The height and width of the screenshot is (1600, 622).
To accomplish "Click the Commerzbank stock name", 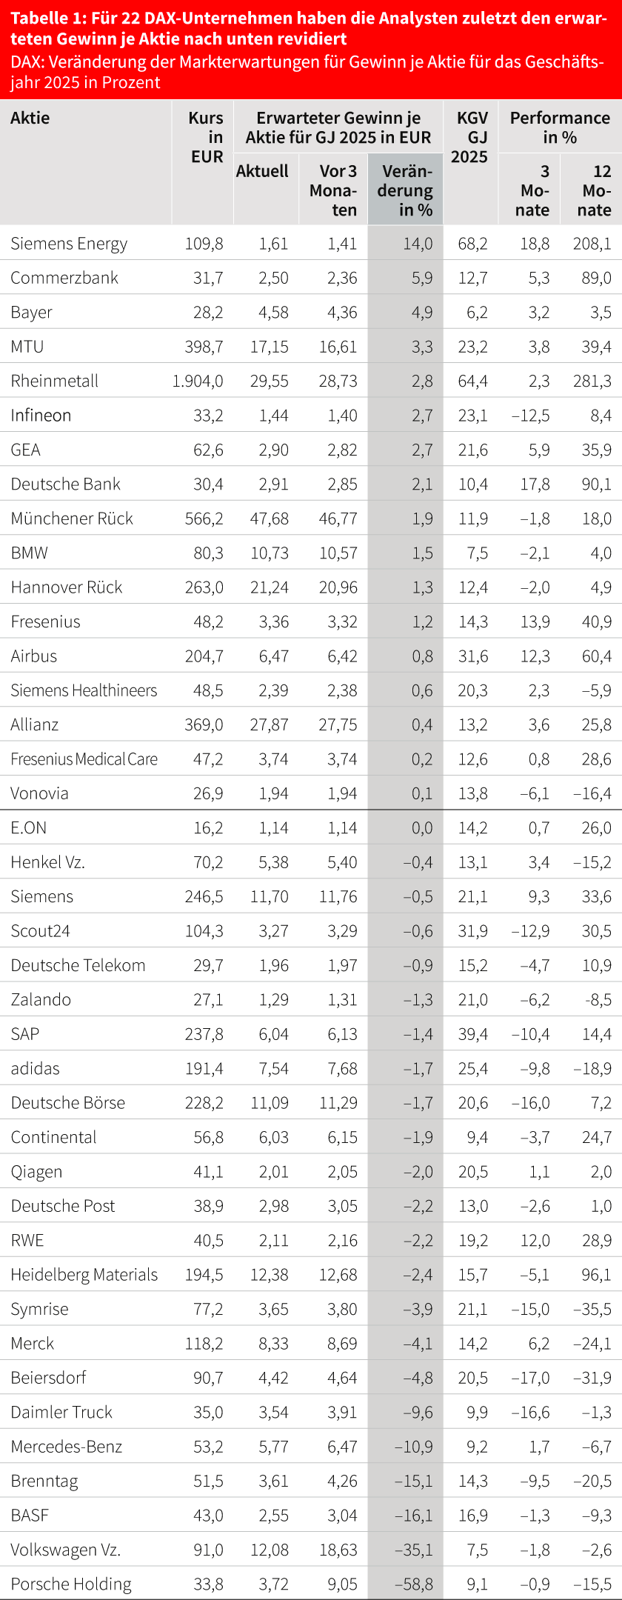I will [64, 278].
